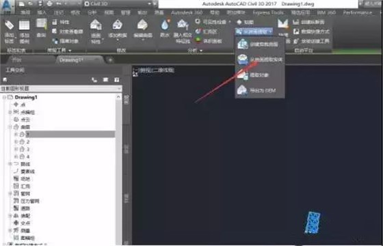Expand the Analyze panel dropdown arrow

[201, 51]
